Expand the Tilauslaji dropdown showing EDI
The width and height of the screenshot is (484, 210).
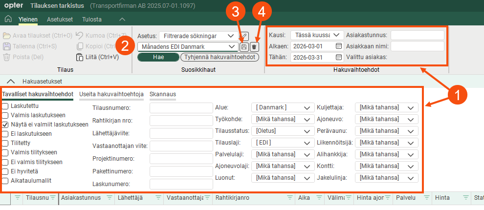tap(282, 143)
